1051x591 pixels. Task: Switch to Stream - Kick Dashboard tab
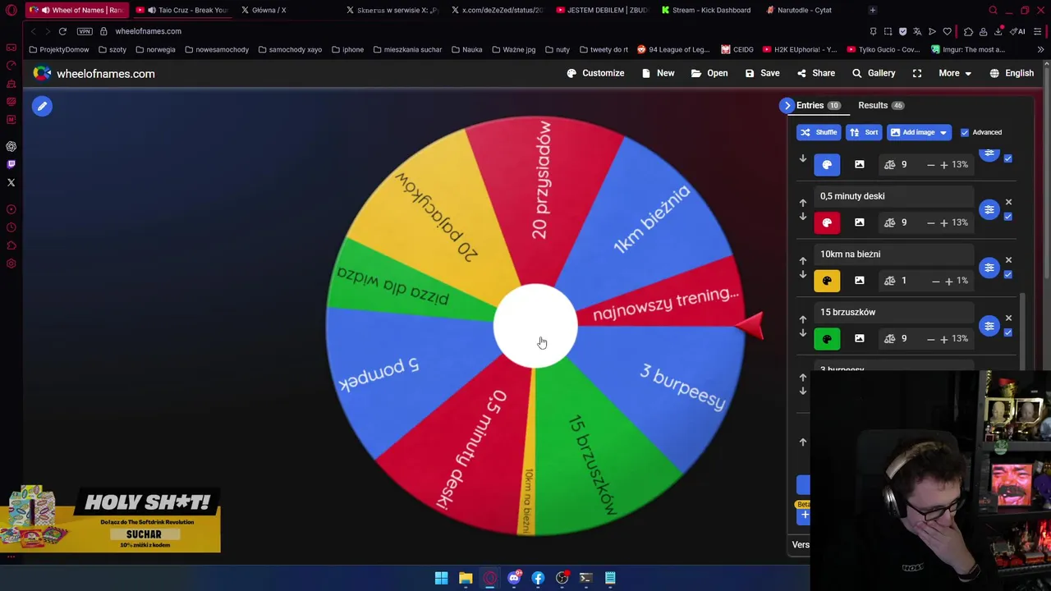click(x=705, y=10)
